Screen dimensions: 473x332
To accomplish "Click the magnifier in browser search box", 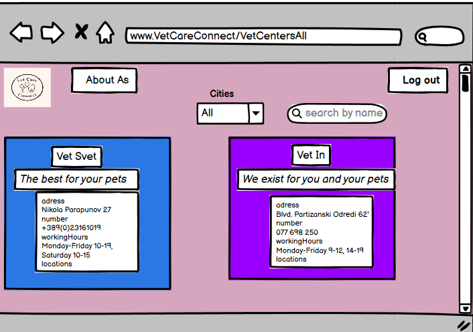I will [423, 37].
